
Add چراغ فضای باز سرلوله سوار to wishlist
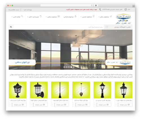116,105
